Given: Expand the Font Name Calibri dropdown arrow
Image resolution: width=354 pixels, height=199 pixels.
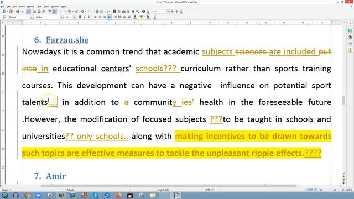Looking at the screenshot, I should (x=61, y=17).
